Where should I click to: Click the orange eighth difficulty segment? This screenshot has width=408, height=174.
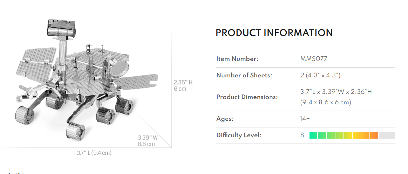coord(374,135)
